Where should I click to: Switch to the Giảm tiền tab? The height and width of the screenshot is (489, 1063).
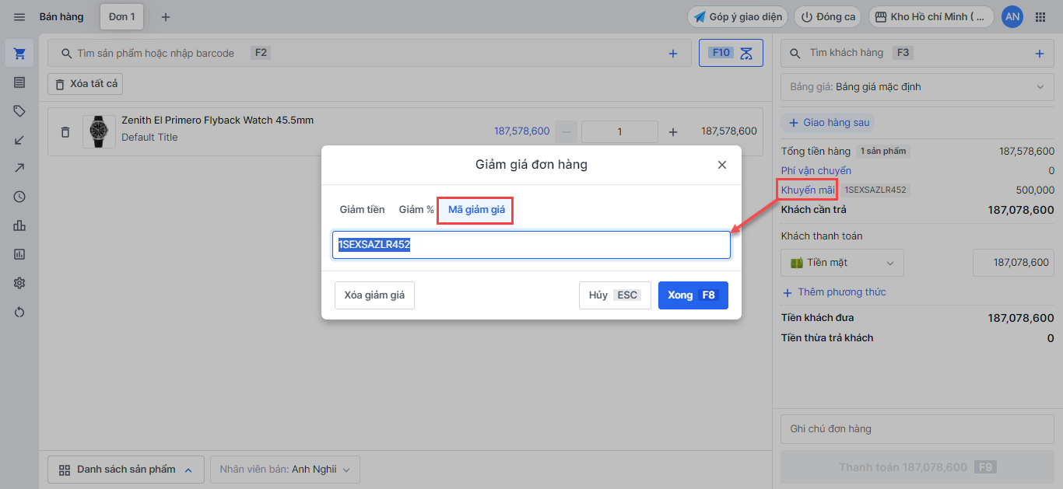click(x=362, y=210)
